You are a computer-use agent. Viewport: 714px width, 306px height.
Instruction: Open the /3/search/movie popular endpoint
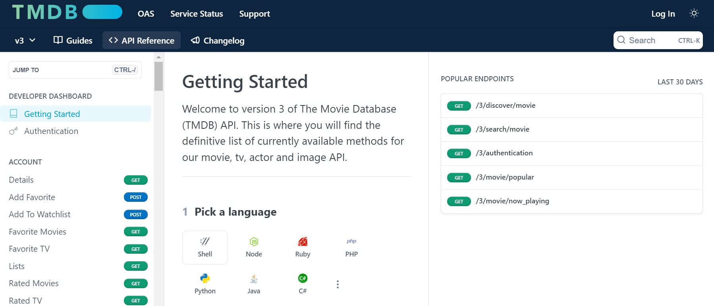[572, 130]
